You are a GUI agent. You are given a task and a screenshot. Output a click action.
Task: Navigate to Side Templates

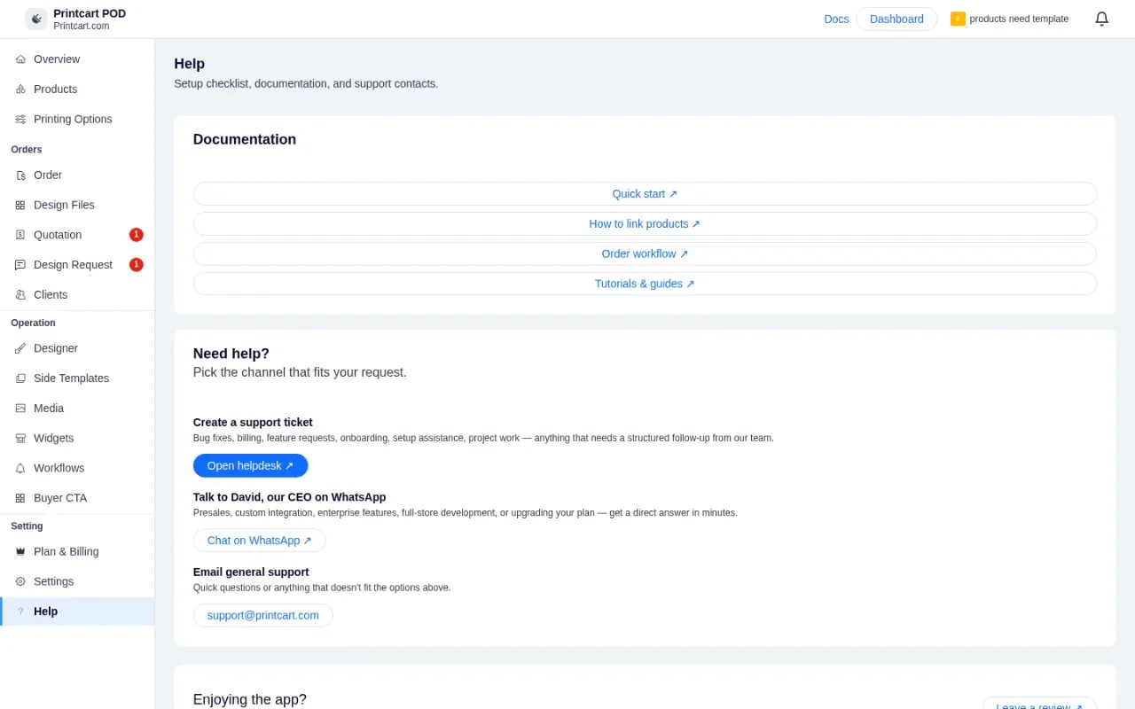coord(77,378)
